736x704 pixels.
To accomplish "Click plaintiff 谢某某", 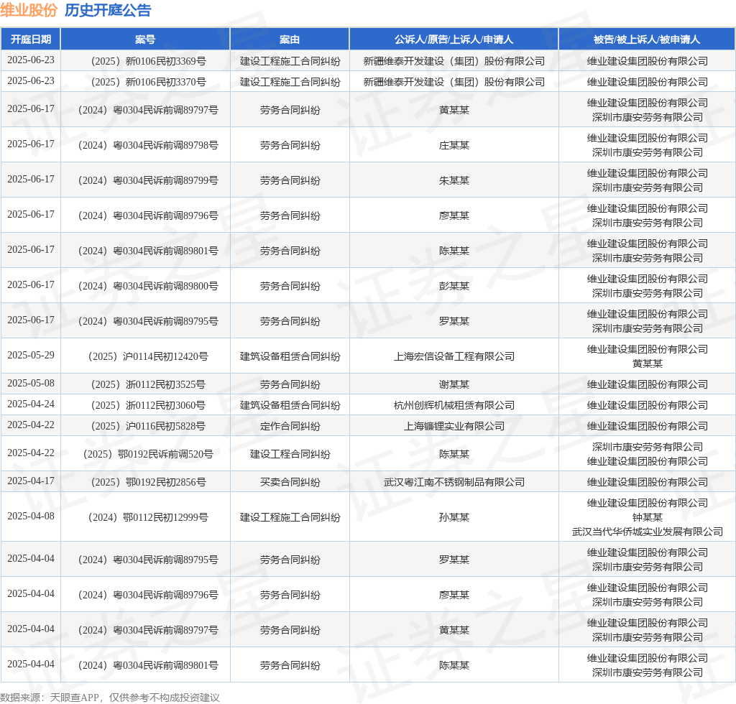I will (x=454, y=384).
